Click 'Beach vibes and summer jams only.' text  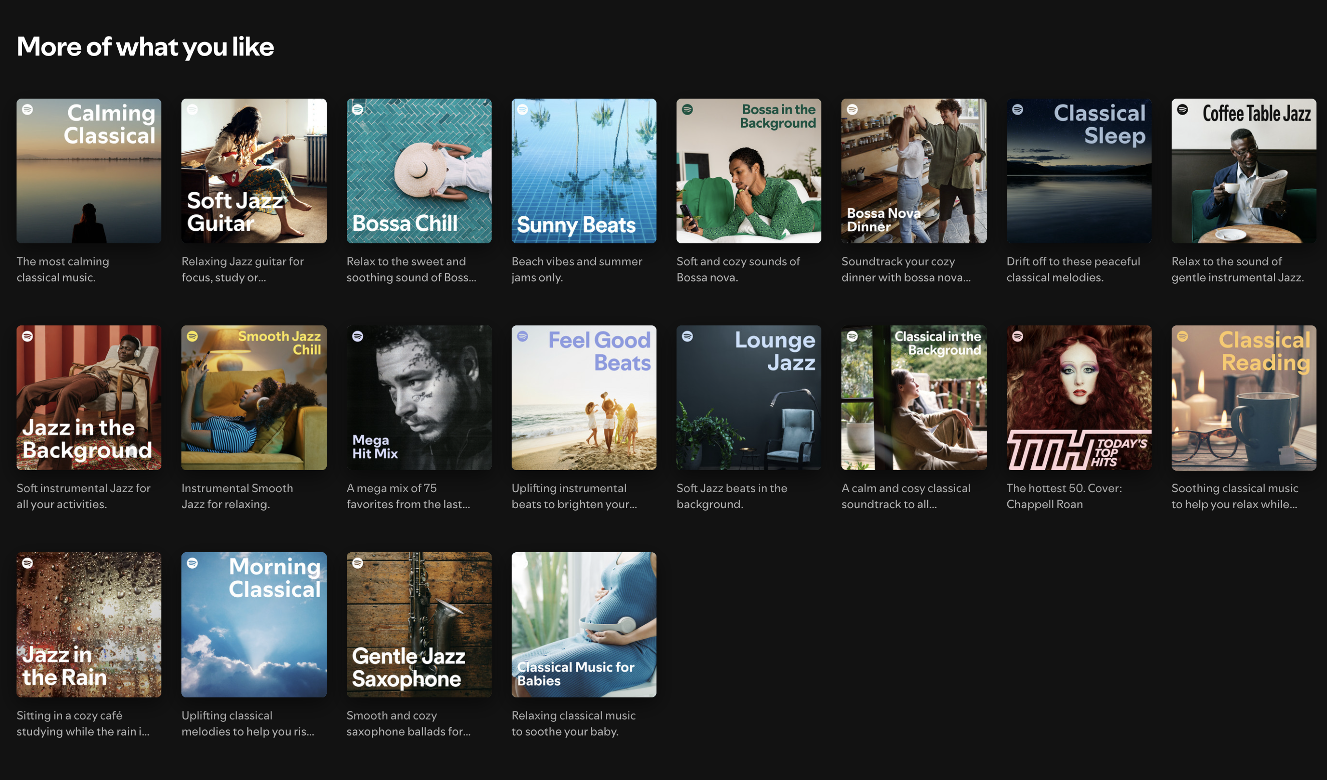click(577, 269)
